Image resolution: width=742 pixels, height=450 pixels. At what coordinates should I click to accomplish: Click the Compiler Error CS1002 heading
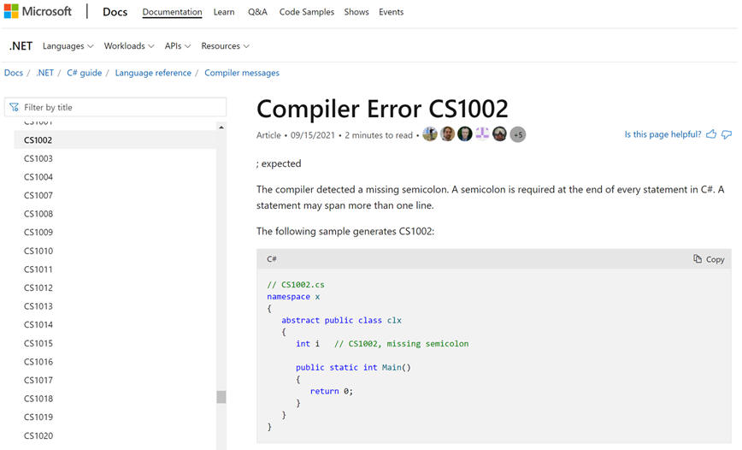(x=382, y=109)
